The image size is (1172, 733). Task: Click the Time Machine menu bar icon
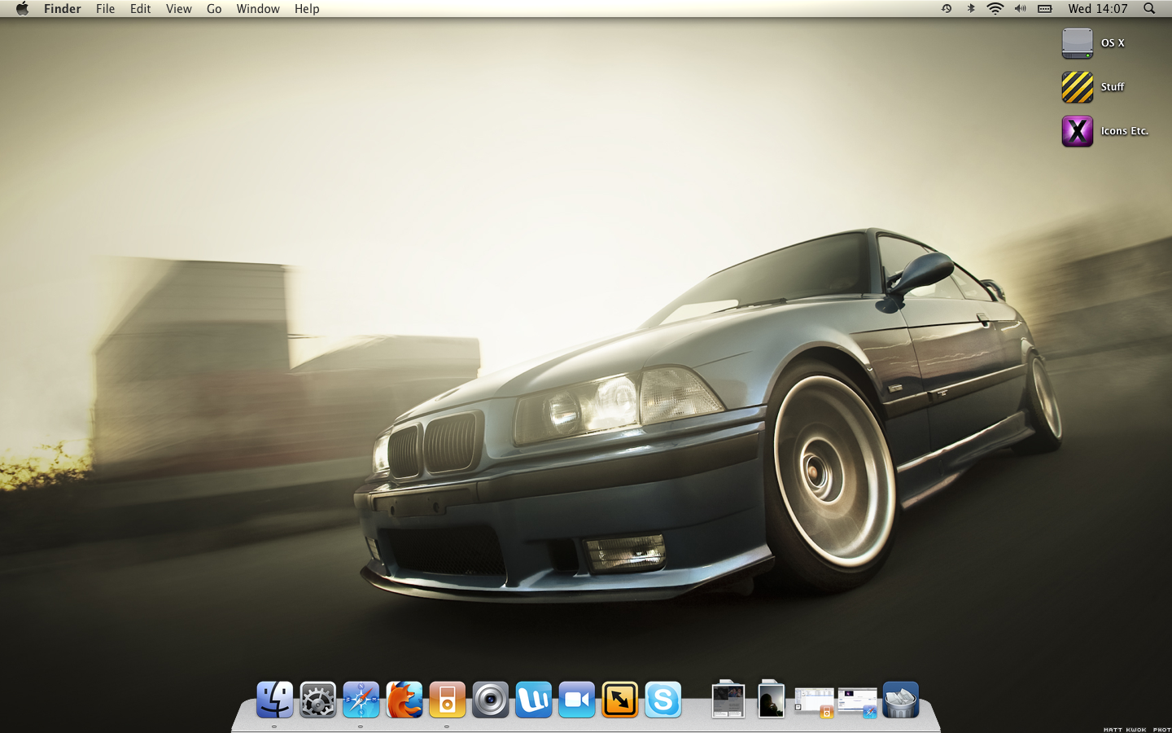(947, 8)
